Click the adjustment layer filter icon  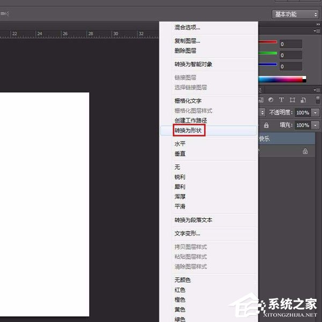(272, 99)
